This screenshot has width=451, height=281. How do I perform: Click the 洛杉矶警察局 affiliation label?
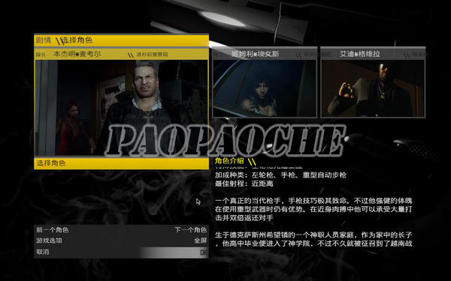[152, 54]
